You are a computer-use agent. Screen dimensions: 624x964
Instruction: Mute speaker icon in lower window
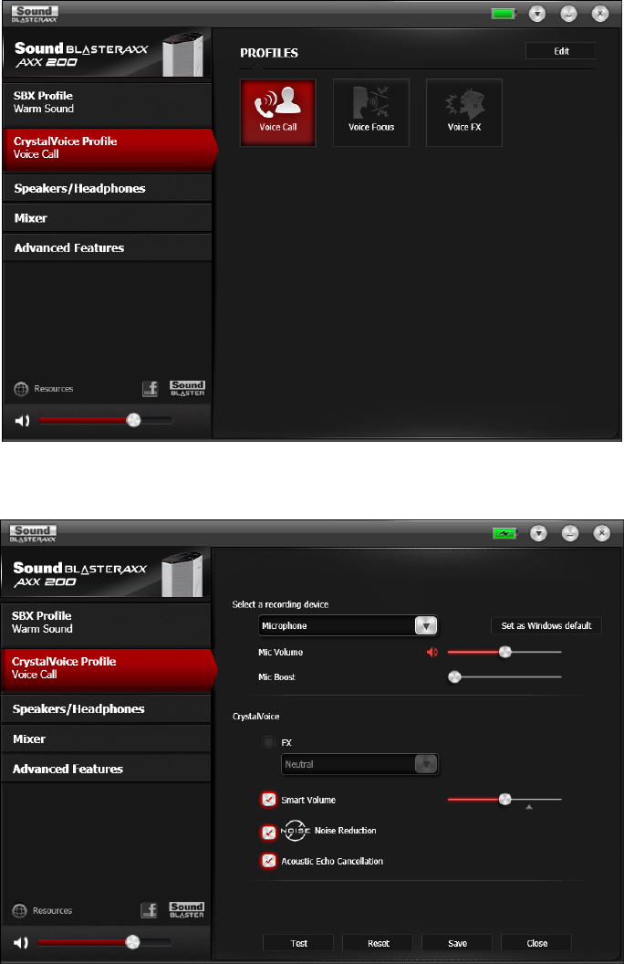tap(21, 942)
